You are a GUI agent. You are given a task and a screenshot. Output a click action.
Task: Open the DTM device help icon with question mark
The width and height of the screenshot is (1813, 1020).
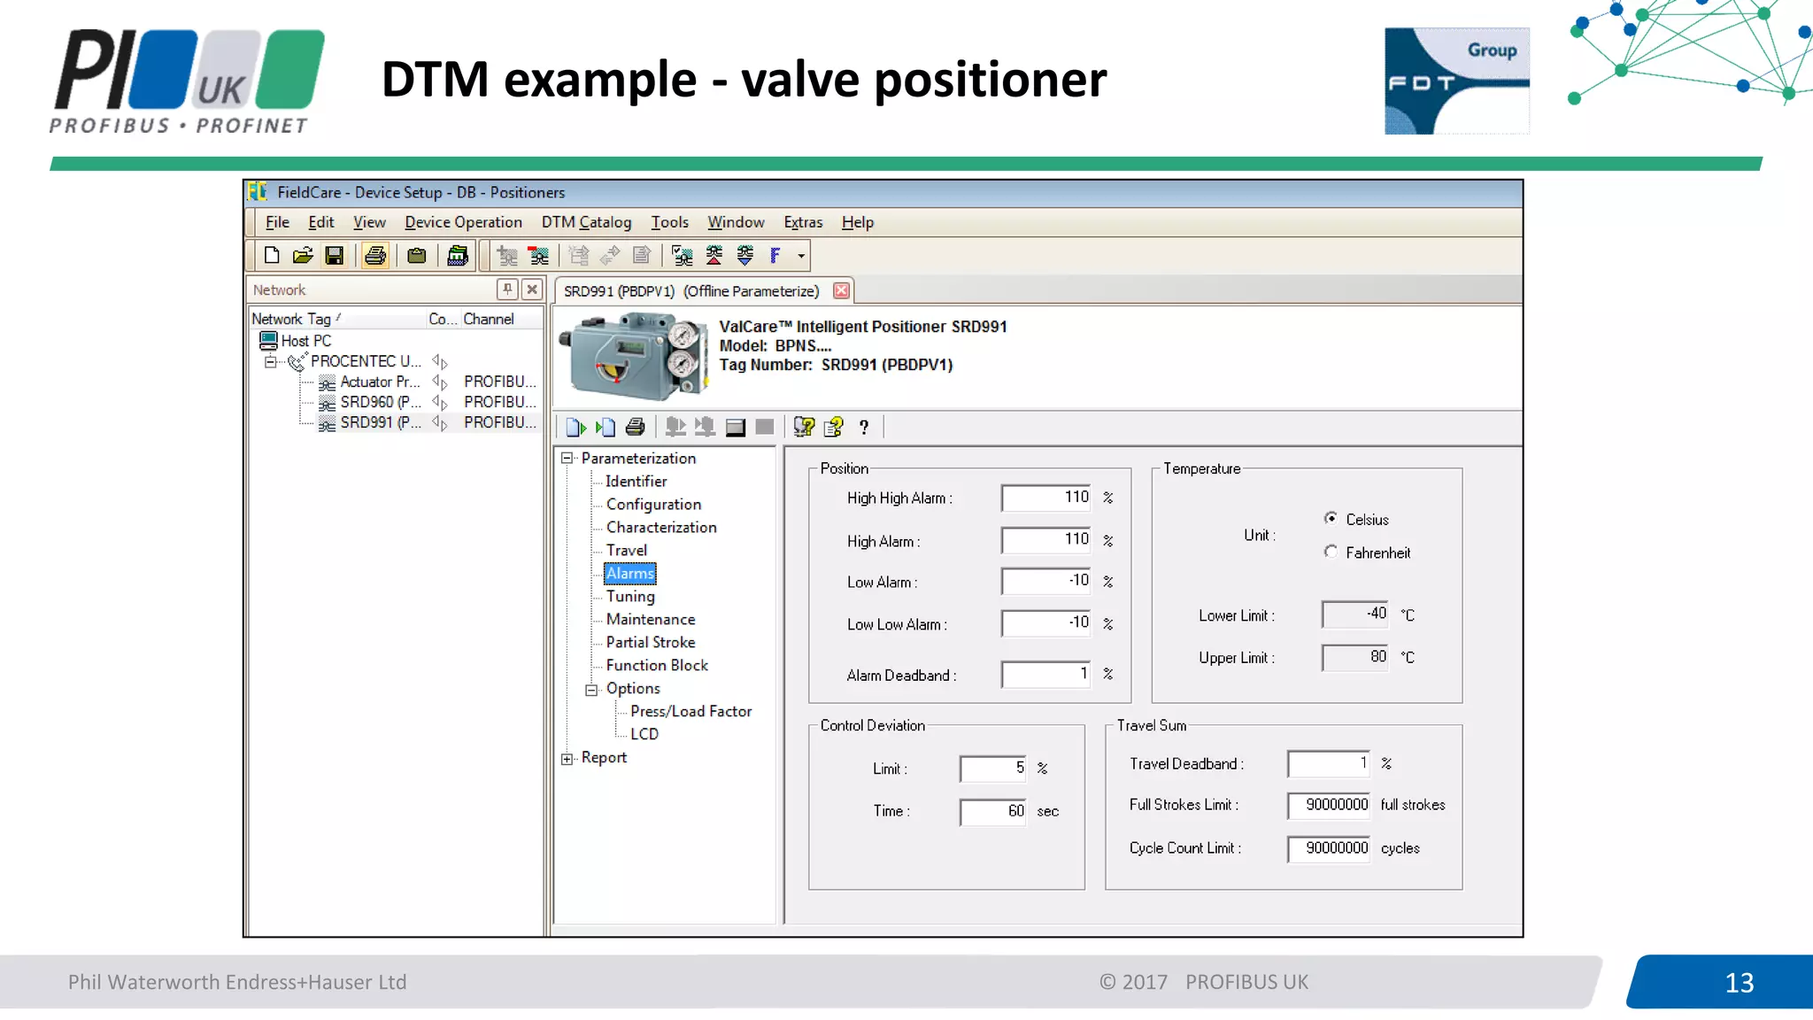(804, 428)
